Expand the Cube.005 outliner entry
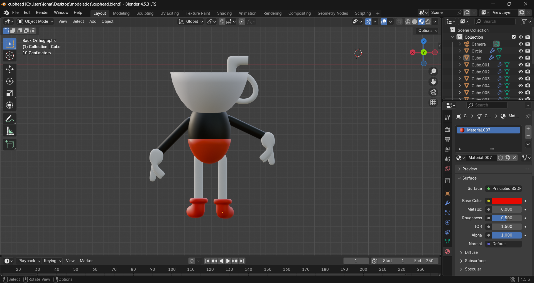The image size is (534, 283). [459, 93]
